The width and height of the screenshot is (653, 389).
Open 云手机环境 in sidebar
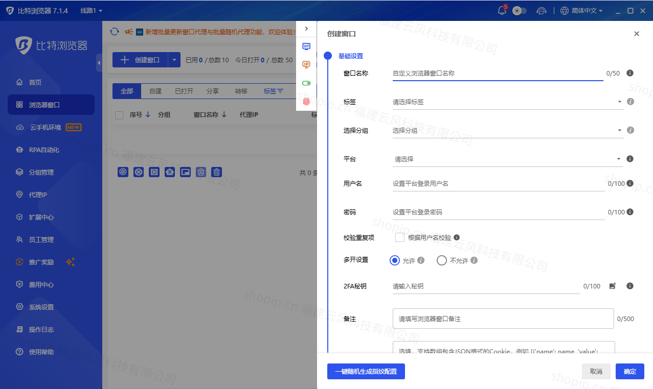(x=51, y=127)
